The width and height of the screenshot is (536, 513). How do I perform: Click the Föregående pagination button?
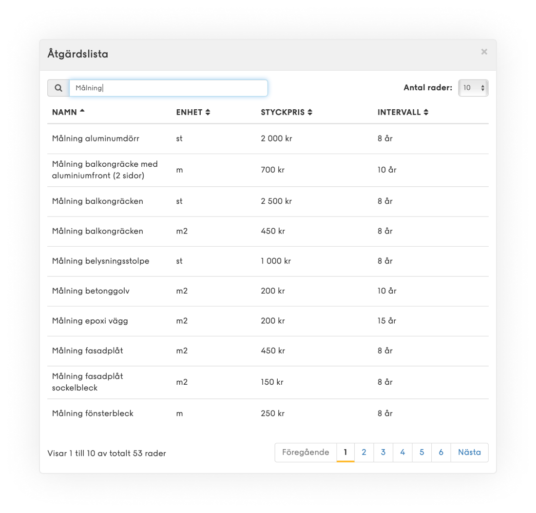(x=306, y=453)
